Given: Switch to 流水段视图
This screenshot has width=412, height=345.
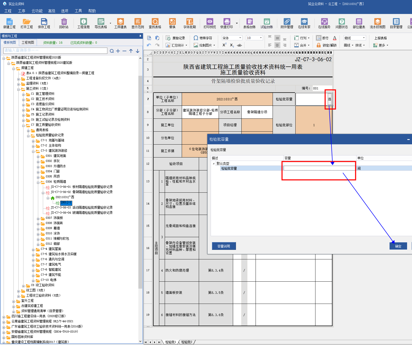Looking at the screenshot, I should point(377,23).
